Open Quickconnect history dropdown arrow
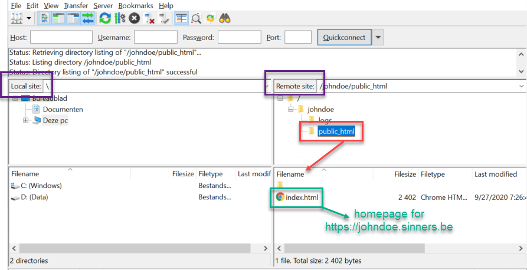 pyautogui.click(x=378, y=38)
